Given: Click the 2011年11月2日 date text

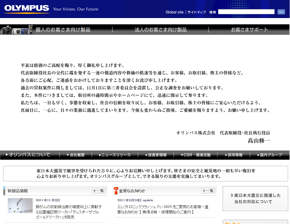Looking at the screenshot, I should (x=48, y=200).
